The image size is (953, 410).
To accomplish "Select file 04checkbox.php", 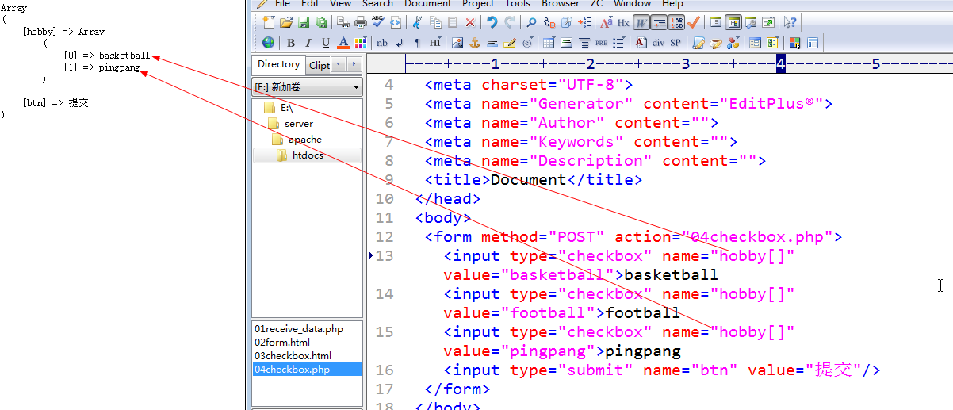I will [x=307, y=369].
